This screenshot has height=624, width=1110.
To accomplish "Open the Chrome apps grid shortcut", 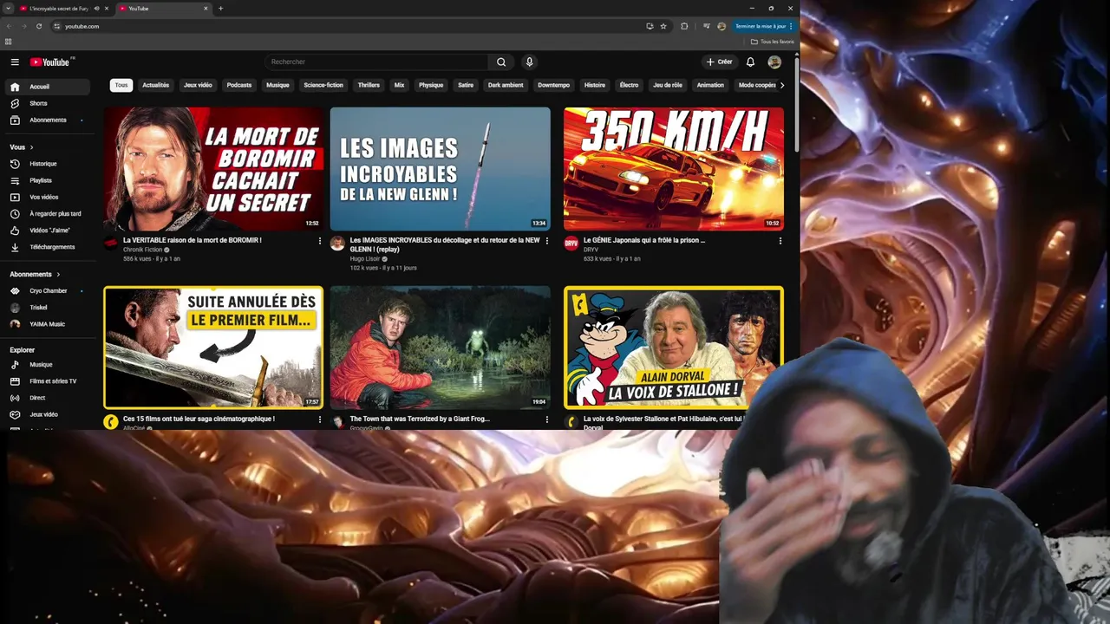I will coord(9,42).
